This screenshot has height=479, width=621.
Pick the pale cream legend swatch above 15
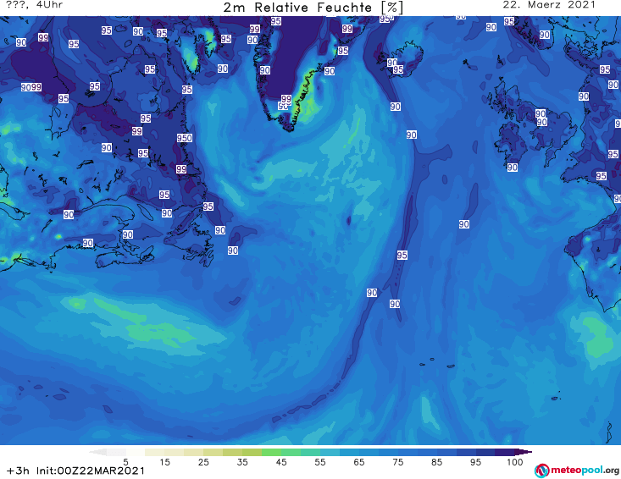click(154, 452)
